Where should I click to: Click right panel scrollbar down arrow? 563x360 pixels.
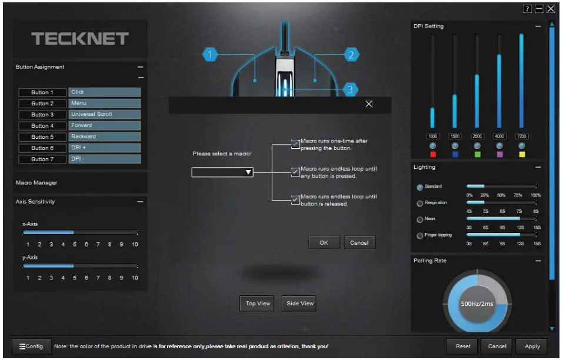552,329
